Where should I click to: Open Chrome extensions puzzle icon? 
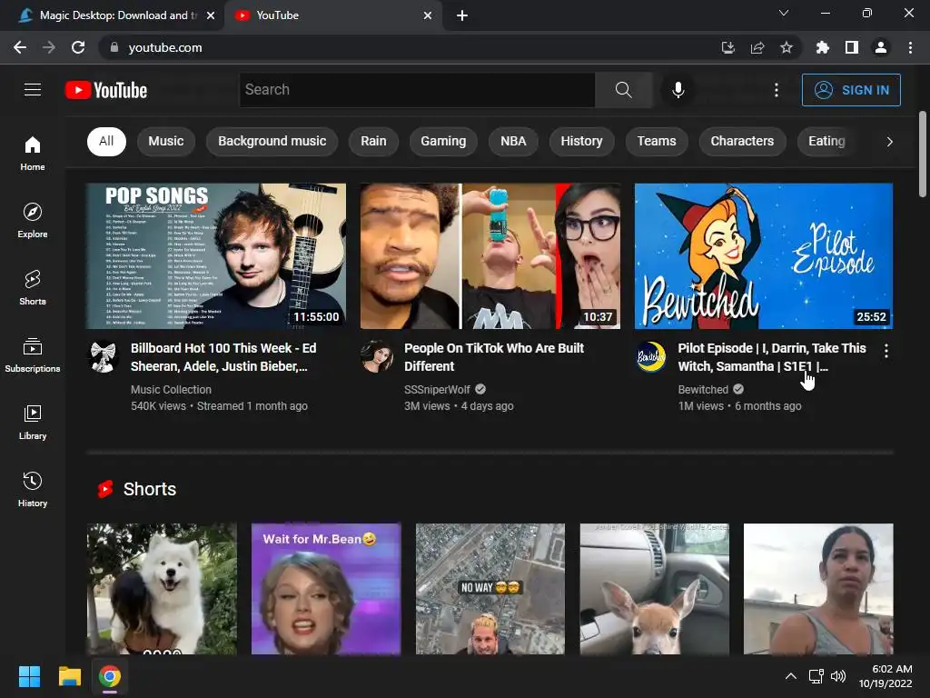coord(822,47)
